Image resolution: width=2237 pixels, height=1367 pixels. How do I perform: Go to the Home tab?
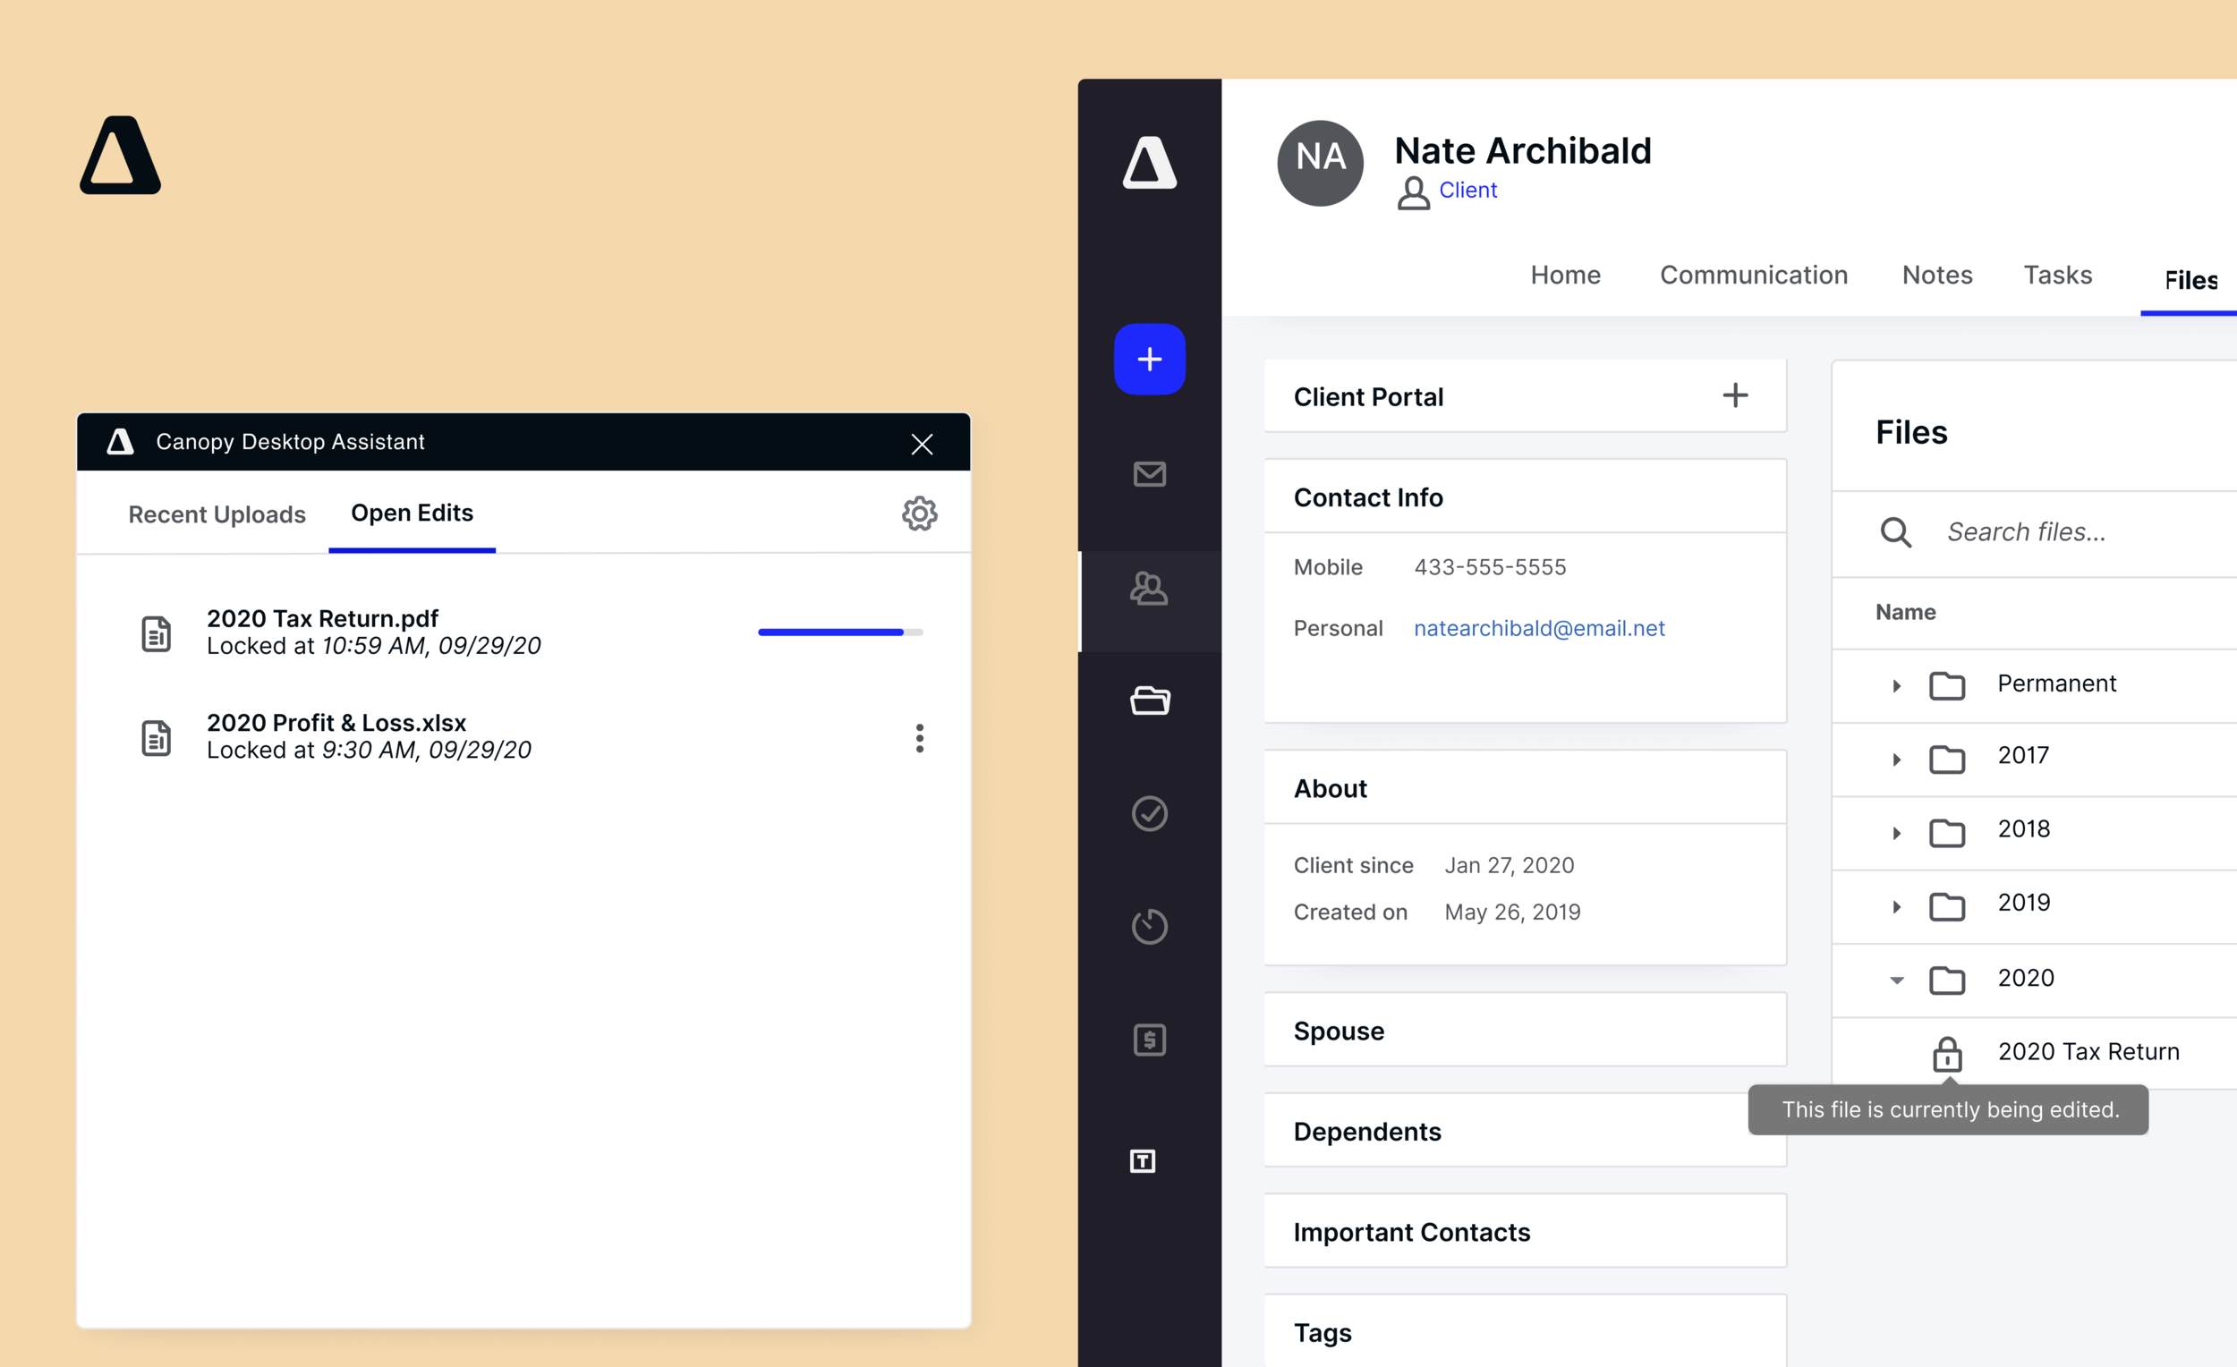[x=1565, y=275]
